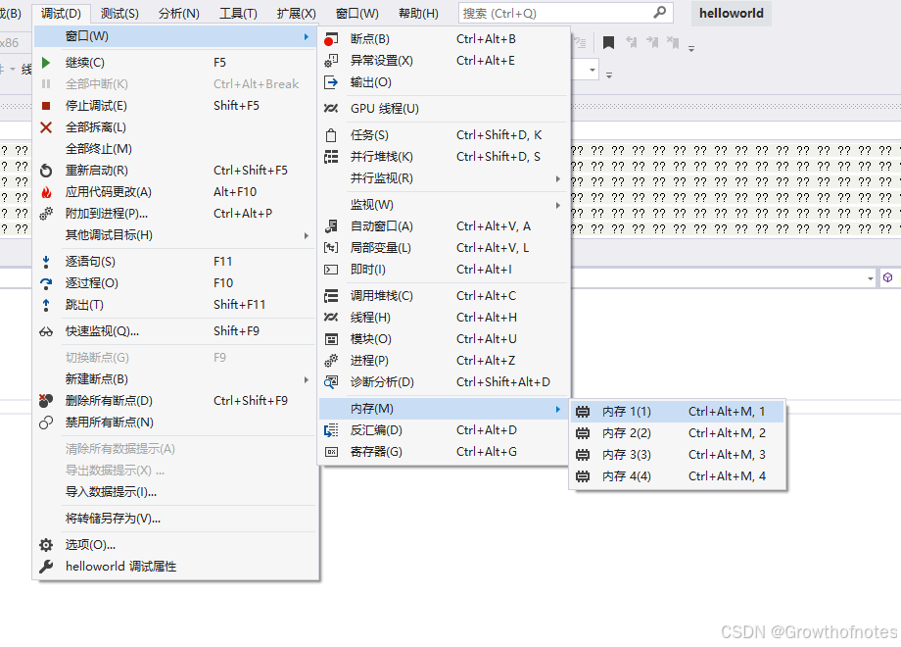Open the toolbar overflow dropdown next to bookmarks
This screenshot has height=647, width=901.
pyautogui.click(x=691, y=48)
